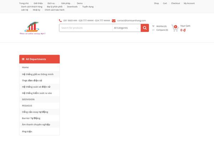214x142 pixels.
Task: Open the shopping cart icon
Action: point(175,28)
